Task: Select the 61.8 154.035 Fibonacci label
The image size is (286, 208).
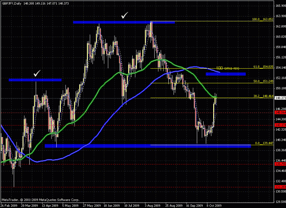Action: coord(263,66)
